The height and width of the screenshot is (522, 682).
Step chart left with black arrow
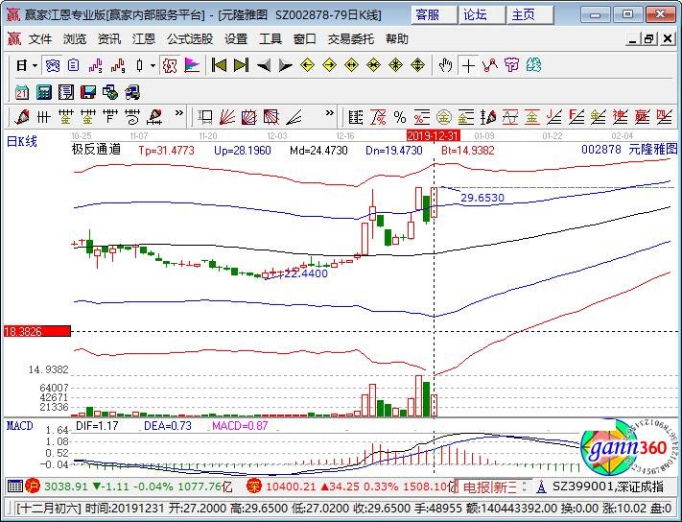[264, 65]
